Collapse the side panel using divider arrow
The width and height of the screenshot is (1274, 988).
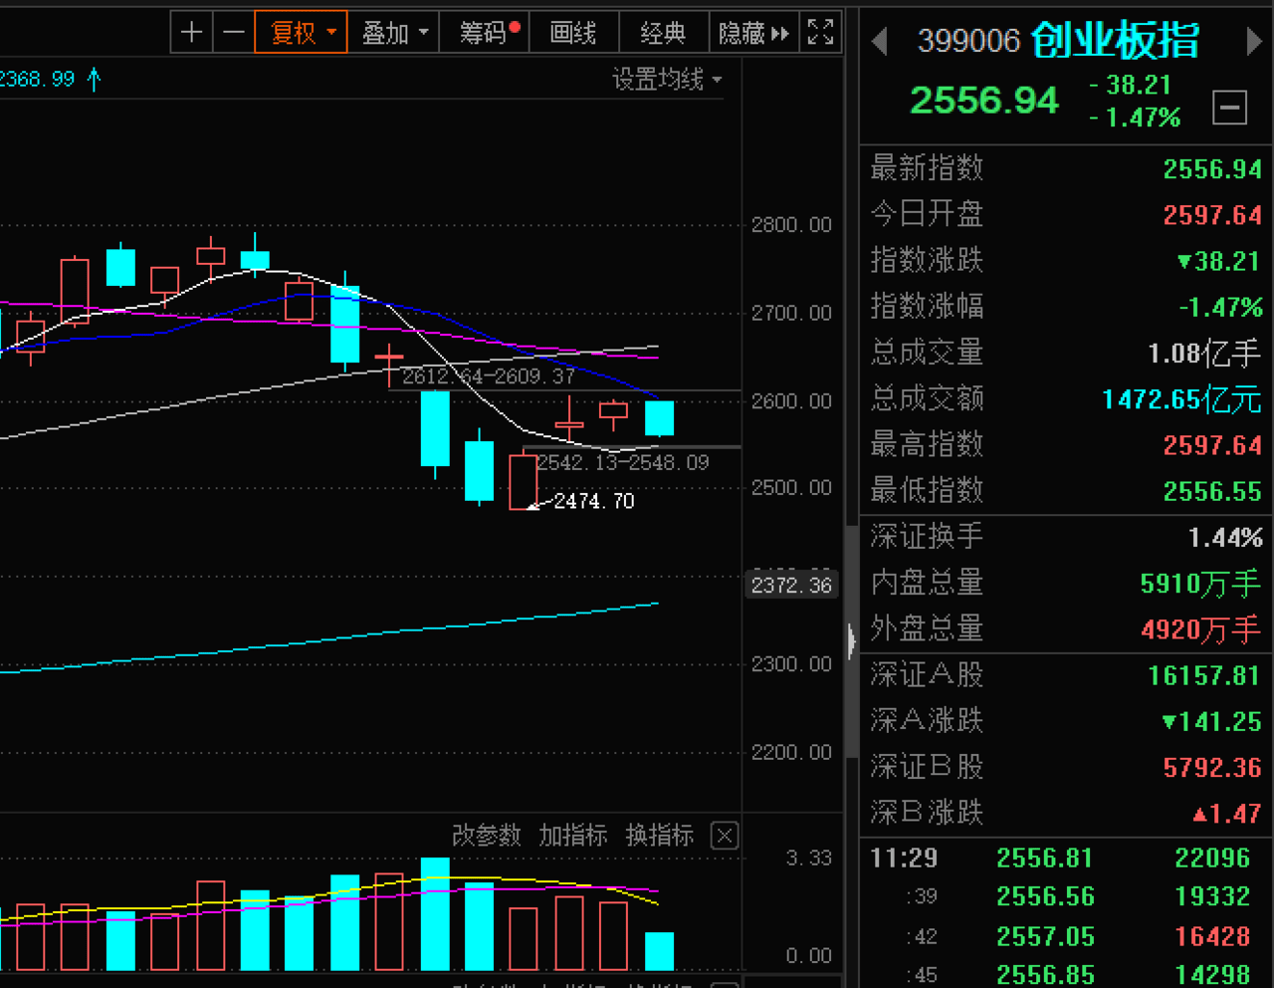[x=851, y=640]
